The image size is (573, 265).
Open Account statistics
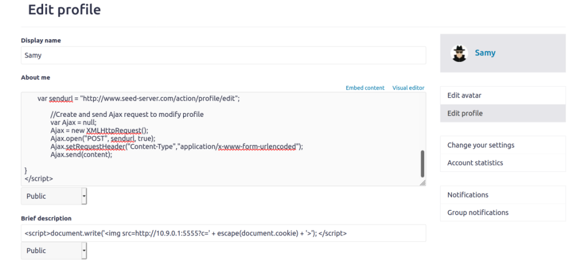(x=503, y=163)
